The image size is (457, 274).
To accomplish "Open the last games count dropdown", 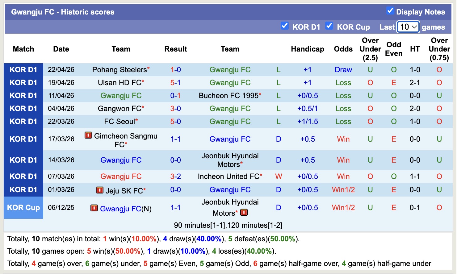I will click(408, 27).
